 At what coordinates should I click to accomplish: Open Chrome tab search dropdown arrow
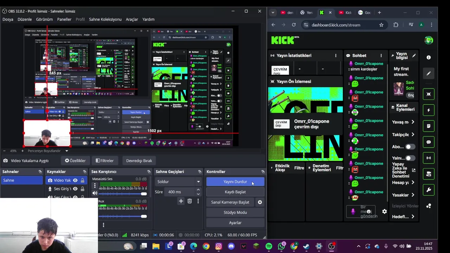coord(273,13)
